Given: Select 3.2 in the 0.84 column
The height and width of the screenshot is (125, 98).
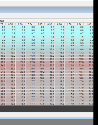Looking at the screenshot, I should click(30, 40).
